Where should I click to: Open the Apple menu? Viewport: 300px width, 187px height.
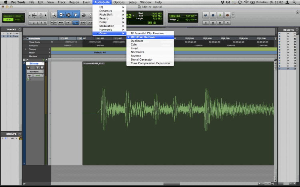click(x=6, y=2)
